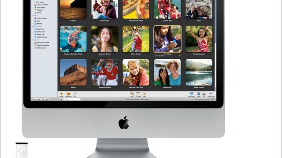Select the Moab event thumbnail
This screenshot has width=282, height=158.
(x=73, y=72)
